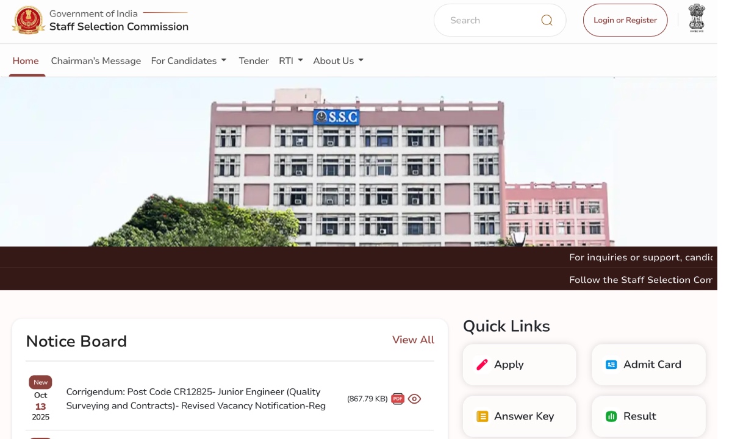The height and width of the screenshot is (439, 732).
Task: Open the Chairman's Message page
Action: click(96, 61)
